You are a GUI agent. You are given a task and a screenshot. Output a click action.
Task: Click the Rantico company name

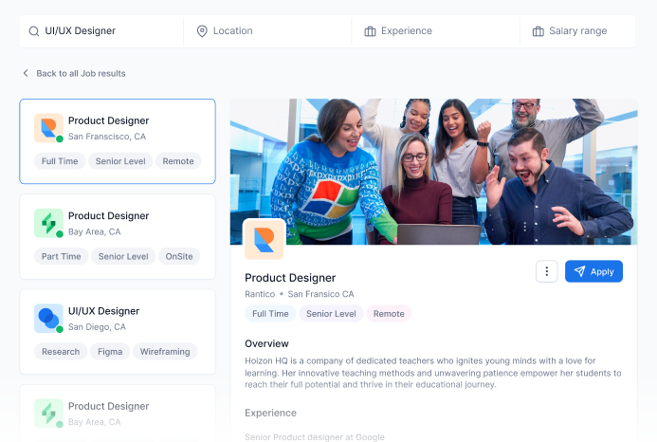pos(260,294)
